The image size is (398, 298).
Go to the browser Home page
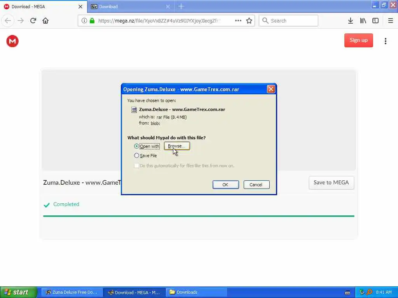click(45, 21)
